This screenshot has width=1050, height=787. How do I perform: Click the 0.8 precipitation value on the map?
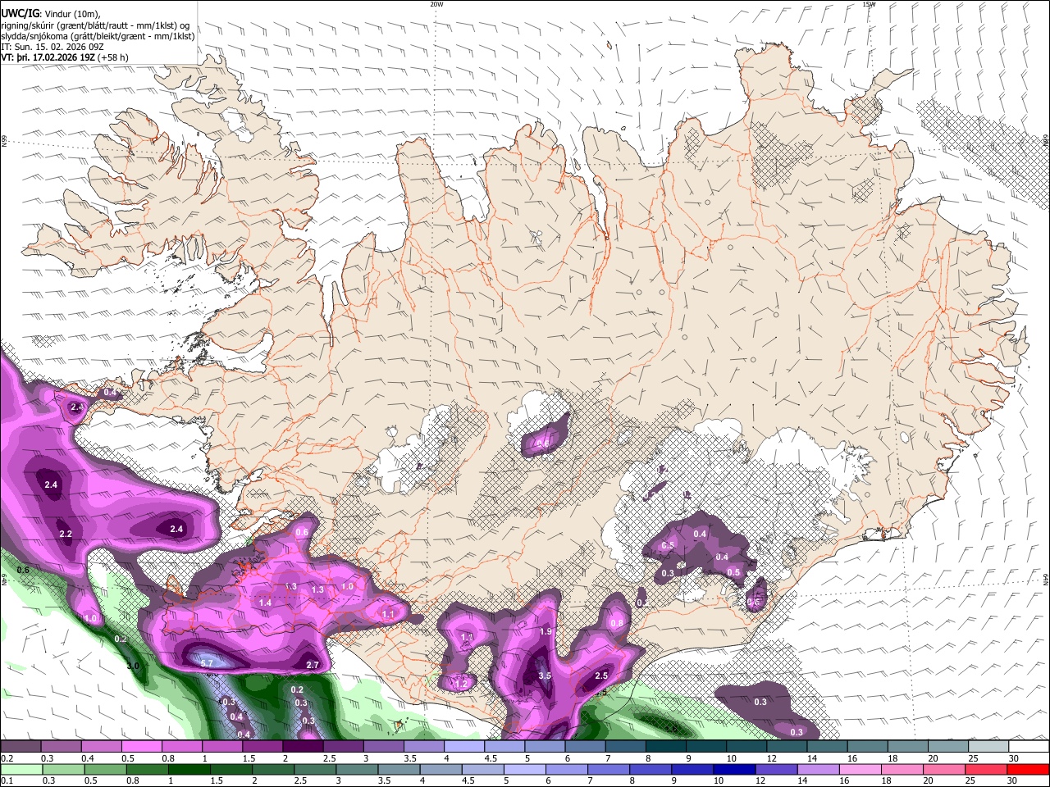(617, 623)
